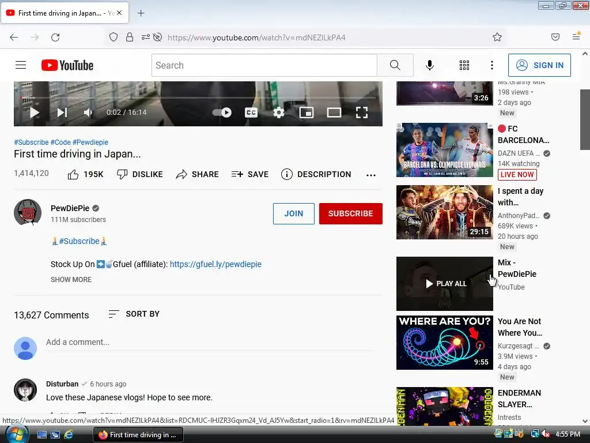Launch Internet Explorer from quick launch
This screenshot has height=443, width=590.
[x=69, y=435]
